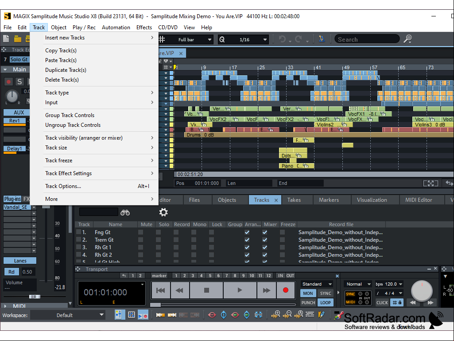Viewport: 454px width, 341px height.
Task: Toggle the SYNC button in transport
Action: point(326,294)
